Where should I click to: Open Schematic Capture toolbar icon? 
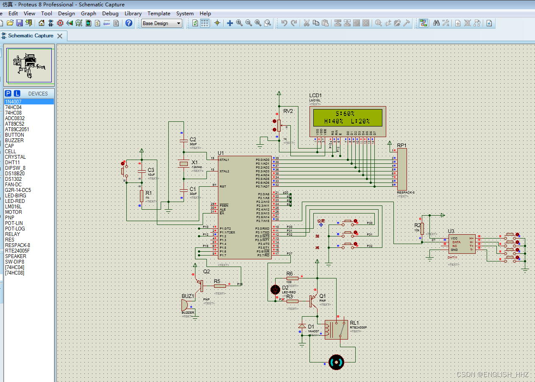[x=51, y=23]
